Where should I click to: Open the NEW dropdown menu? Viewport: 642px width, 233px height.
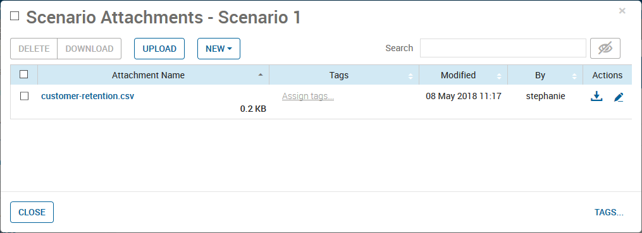219,49
